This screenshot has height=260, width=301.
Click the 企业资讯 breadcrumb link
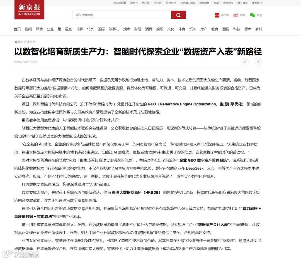[x=30, y=42]
